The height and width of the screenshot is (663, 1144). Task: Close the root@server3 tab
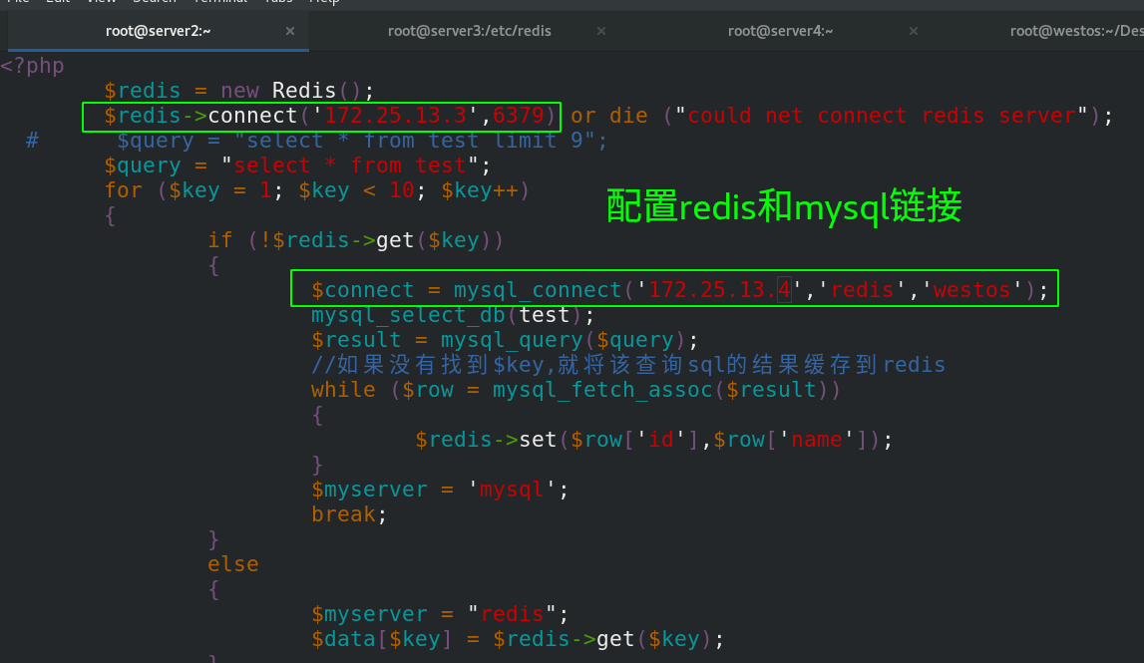point(601,31)
